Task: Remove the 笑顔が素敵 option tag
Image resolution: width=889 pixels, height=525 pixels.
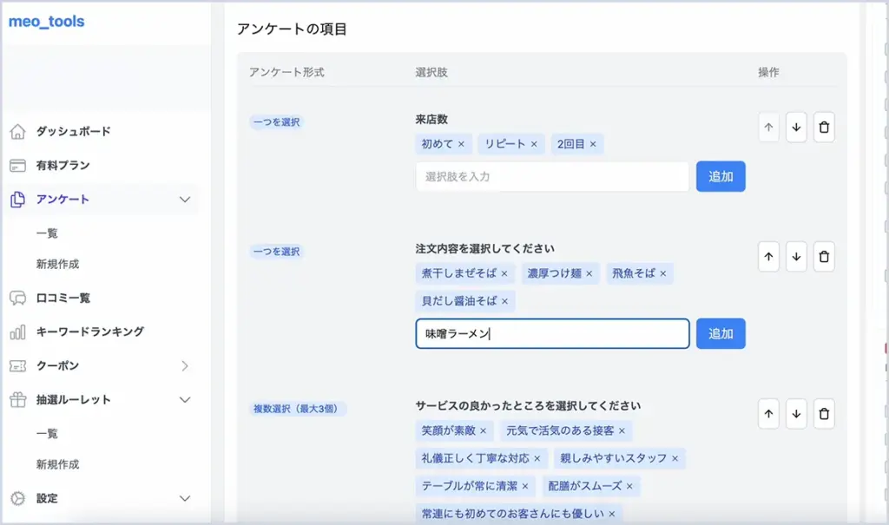Action: pos(484,430)
